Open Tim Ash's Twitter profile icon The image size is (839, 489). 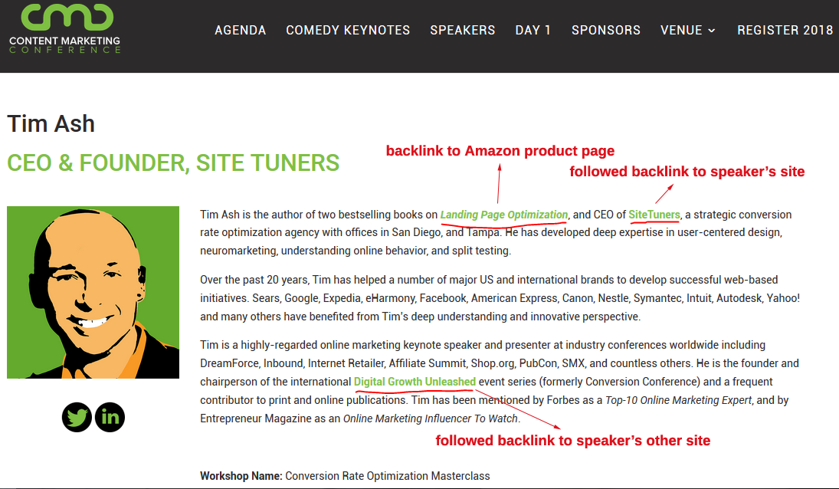(x=77, y=417)
